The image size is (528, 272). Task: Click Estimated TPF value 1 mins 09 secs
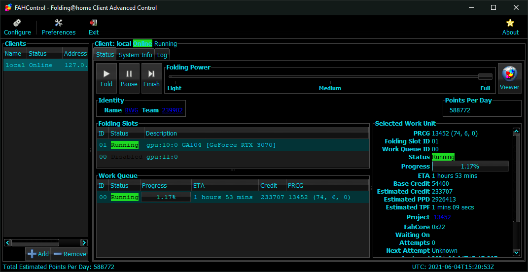(453, 207)
